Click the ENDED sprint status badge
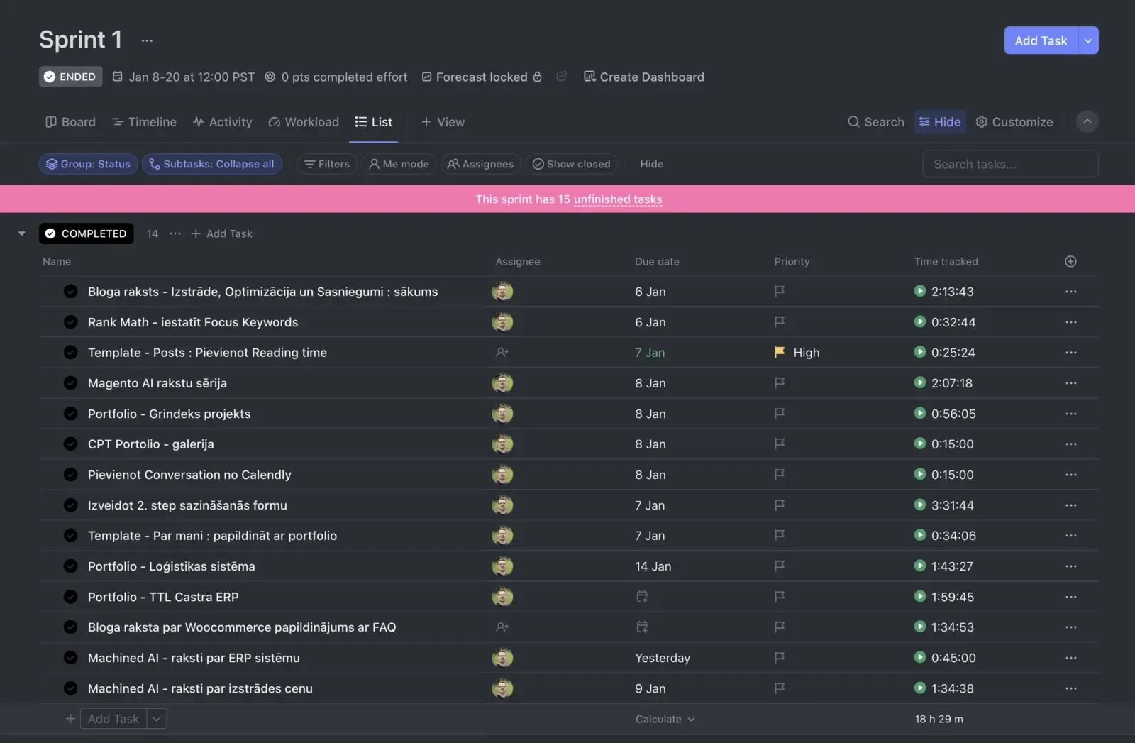Screen dimensions: 1135x743 [x=70, y=77]
